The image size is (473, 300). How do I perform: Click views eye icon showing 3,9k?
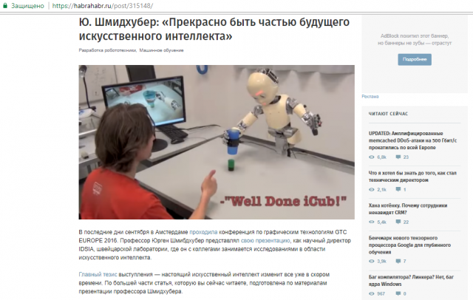pos(372,262)
